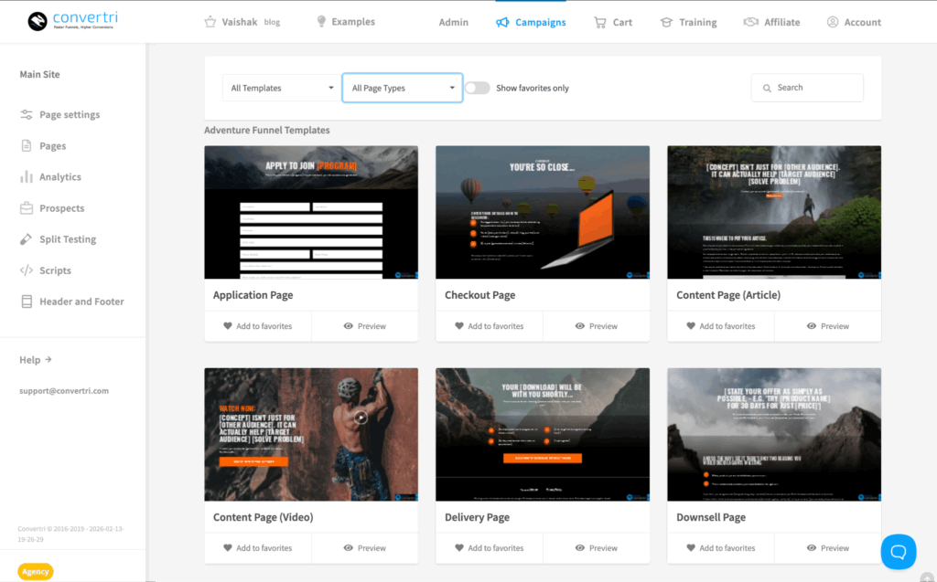
Task: Open the Cart icon in top navigation
Action: 600,22
